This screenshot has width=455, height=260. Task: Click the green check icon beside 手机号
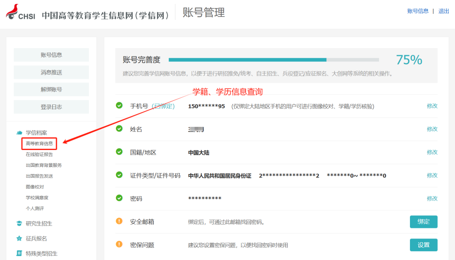[x=119, y=106]
